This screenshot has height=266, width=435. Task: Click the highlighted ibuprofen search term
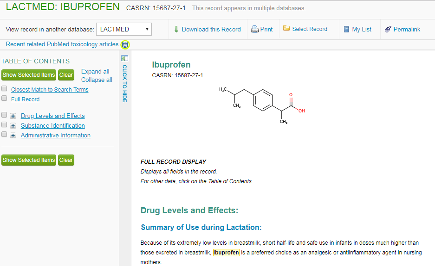pos(226,253)
